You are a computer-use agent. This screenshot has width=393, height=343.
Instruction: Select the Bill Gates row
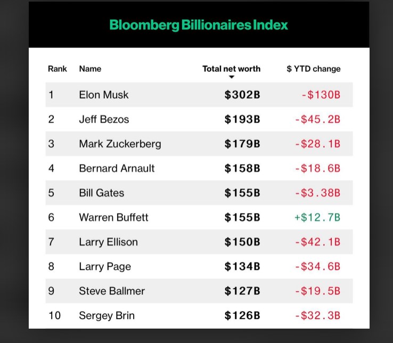click(x=199, y=193)
